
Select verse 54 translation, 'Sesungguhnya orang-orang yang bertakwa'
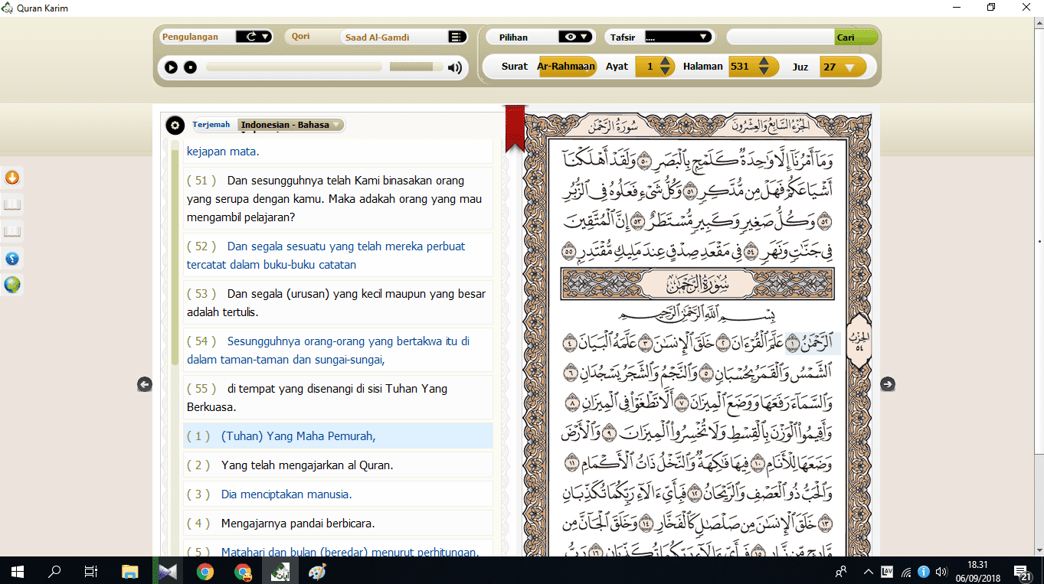pos(338,351)
